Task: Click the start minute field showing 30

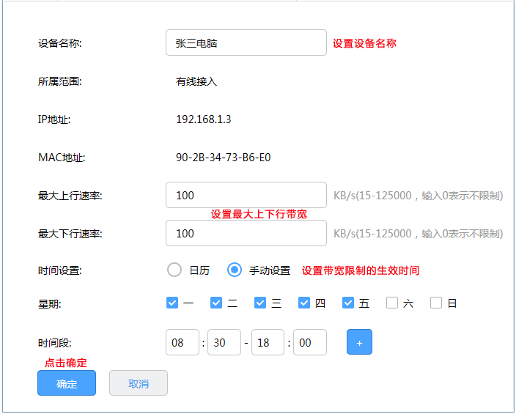Action: coord(224,343)
